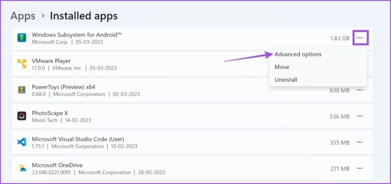
Task: Click the 355 MB size value
Action: (x=340, y=143)
